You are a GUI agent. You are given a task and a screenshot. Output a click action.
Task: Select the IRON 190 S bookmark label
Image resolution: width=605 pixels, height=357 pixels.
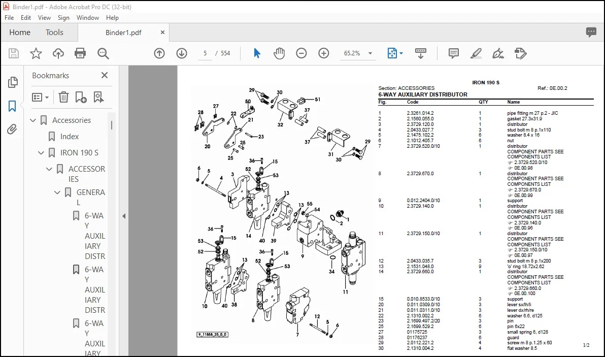(x=79, y=153)
